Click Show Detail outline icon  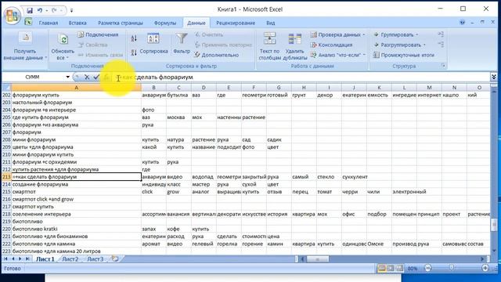tap(441, 34)
